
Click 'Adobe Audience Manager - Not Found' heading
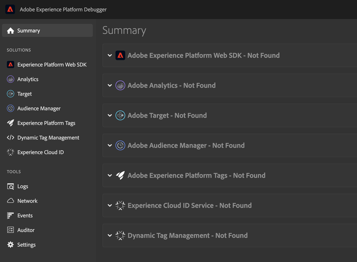[186, 145]
